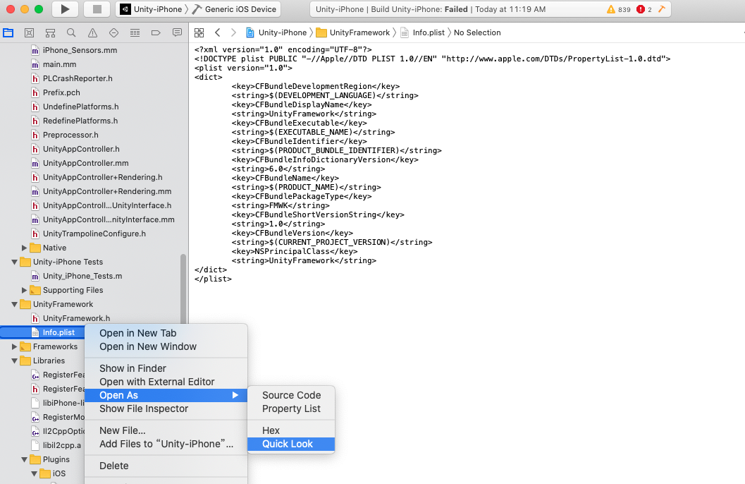Screen dimensions: 745x484
Task: Open the Find navigator magnifier icon
Action: [71, 32]
